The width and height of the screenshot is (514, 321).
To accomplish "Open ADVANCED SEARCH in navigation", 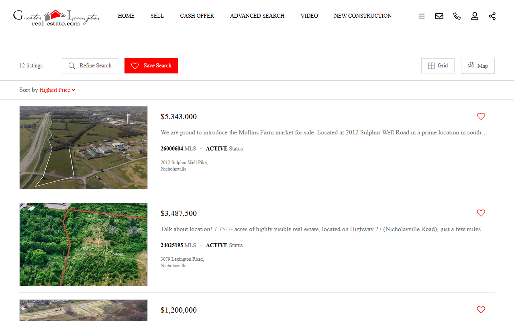I will (x=257, y=16).
